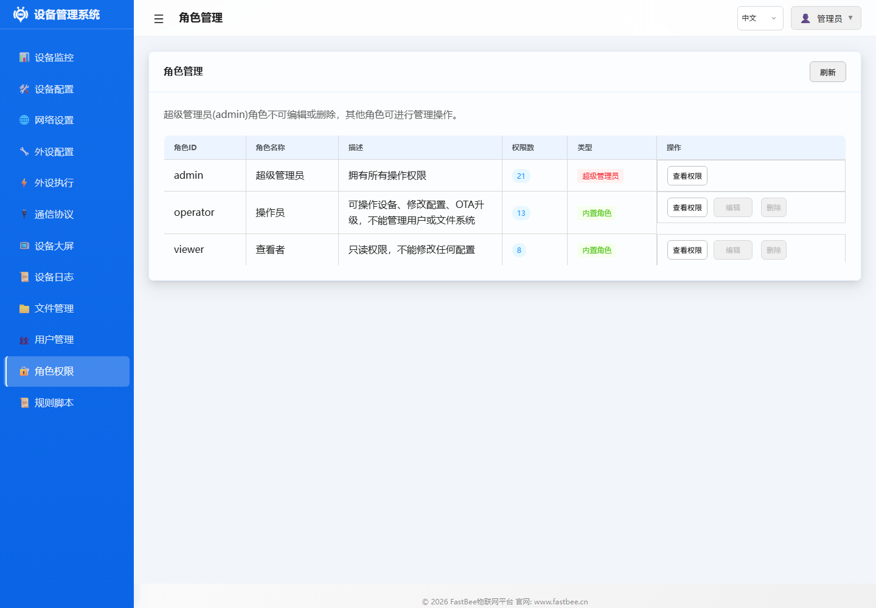Click the 规则脚本 script icon in sidebar

[x=24, y=402]
